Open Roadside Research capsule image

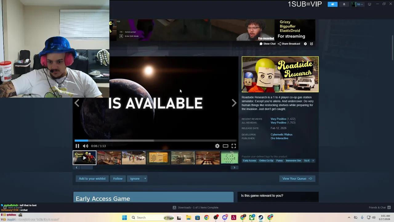tap(280, 74)
